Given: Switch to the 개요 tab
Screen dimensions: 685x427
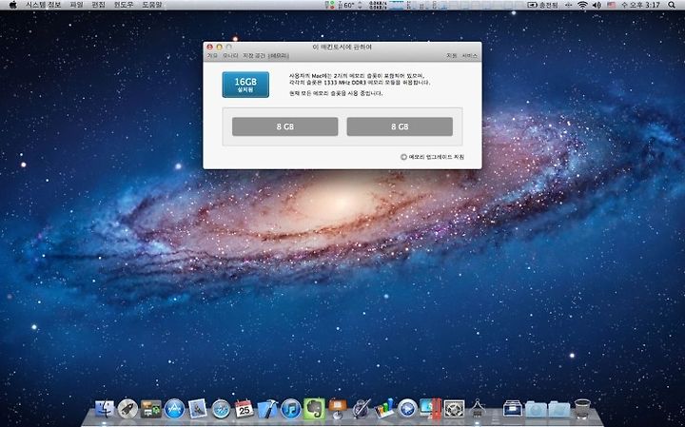Looking at the screenshot, I should [212, 56].
